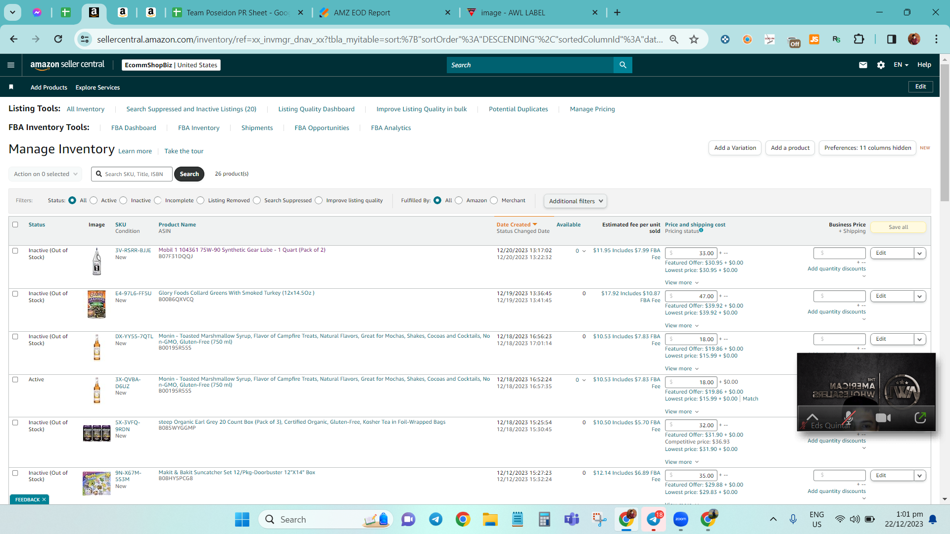The height and width of the screenshot is (534, 950).
Task: Switch to the AMZ EOD Report tab
Action: coord(385,13)
